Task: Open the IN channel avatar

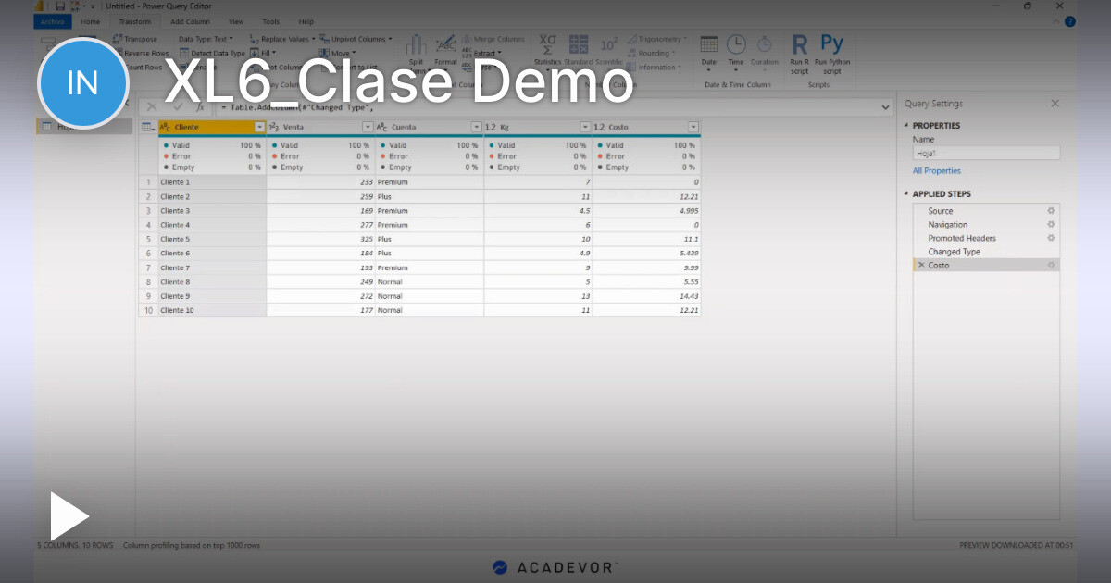Action: tap(82, 83)
